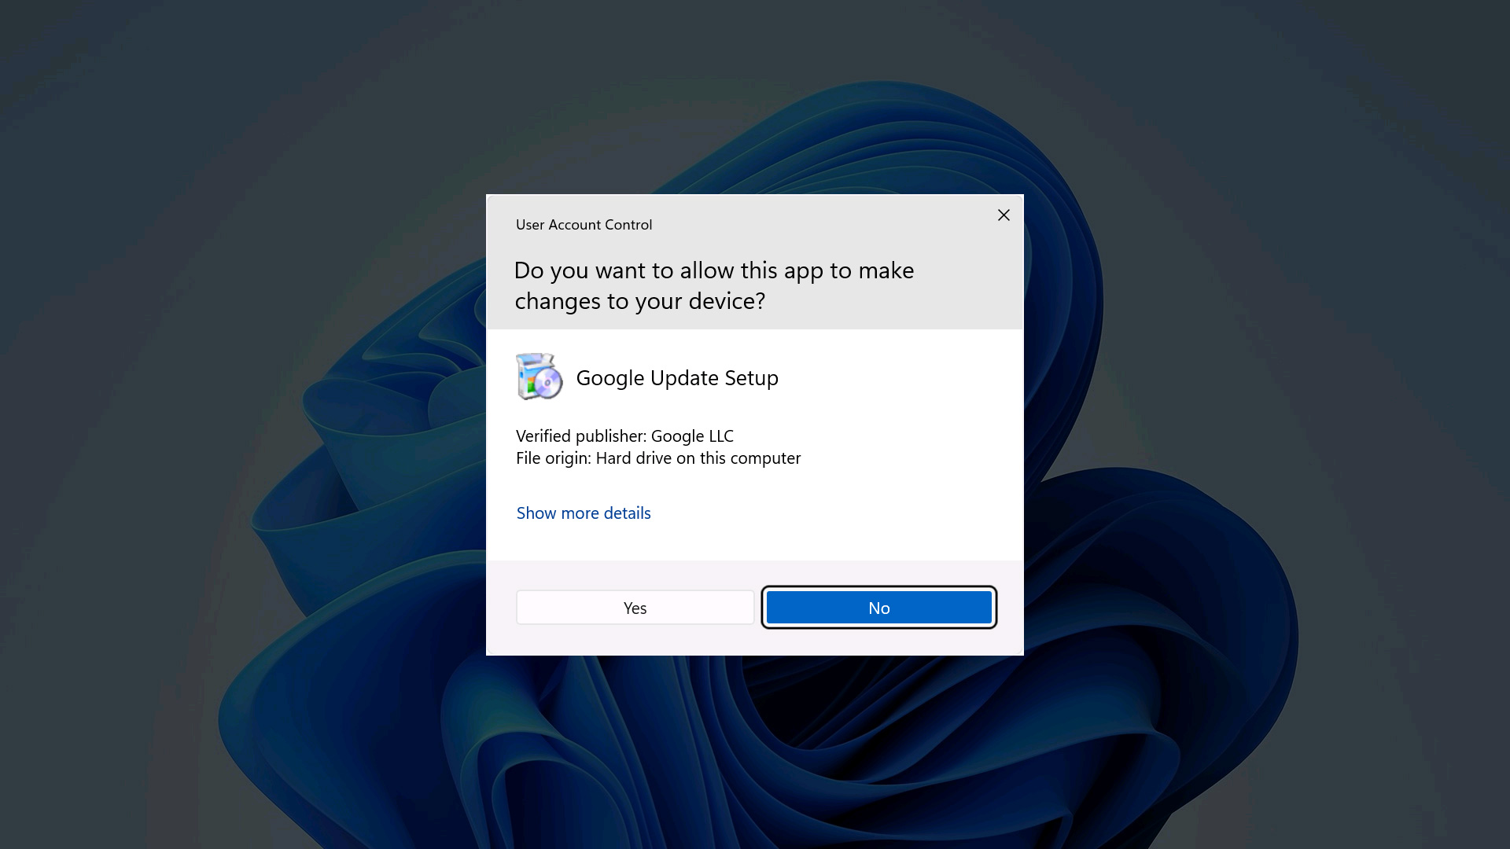The width and height of the screenshot is (1510, 849).
Task: Click the Google Update Setup installer icon
Action: (x=539, y=377)
